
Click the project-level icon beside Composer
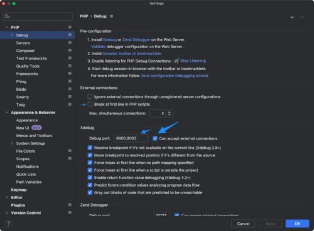point(70,50)
